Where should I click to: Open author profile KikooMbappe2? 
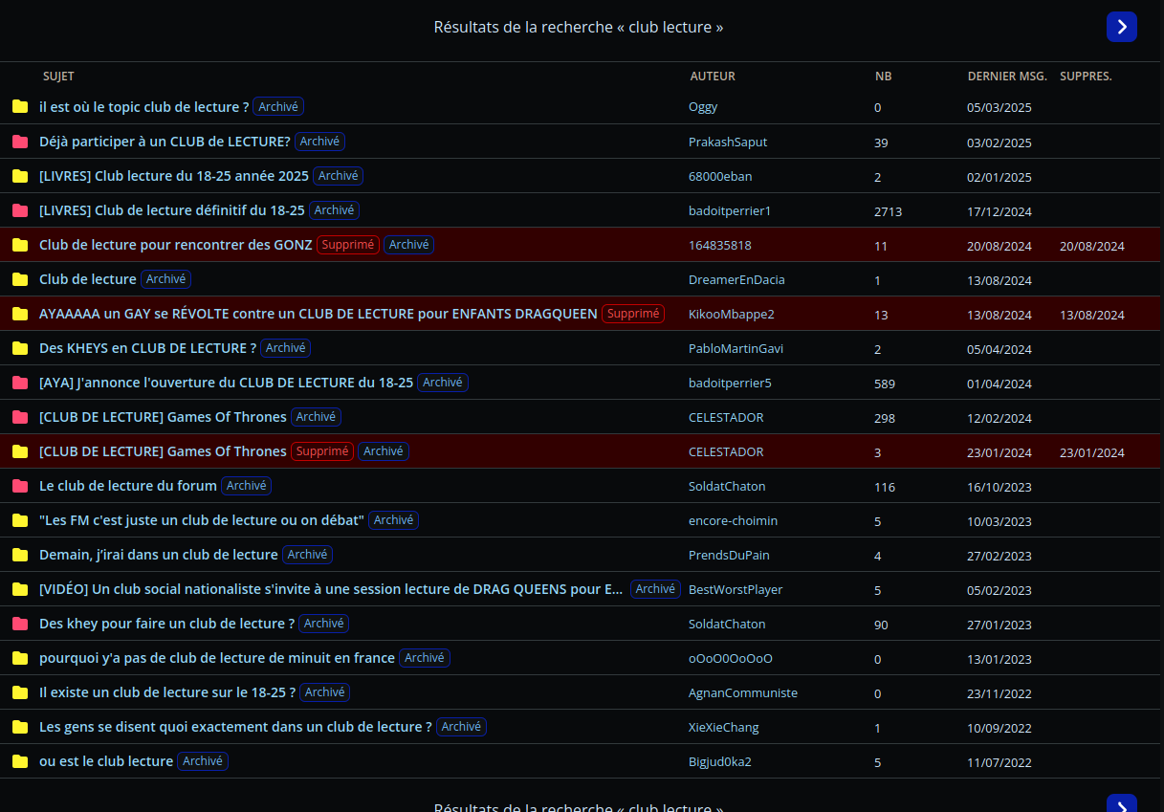pos(731,314)
